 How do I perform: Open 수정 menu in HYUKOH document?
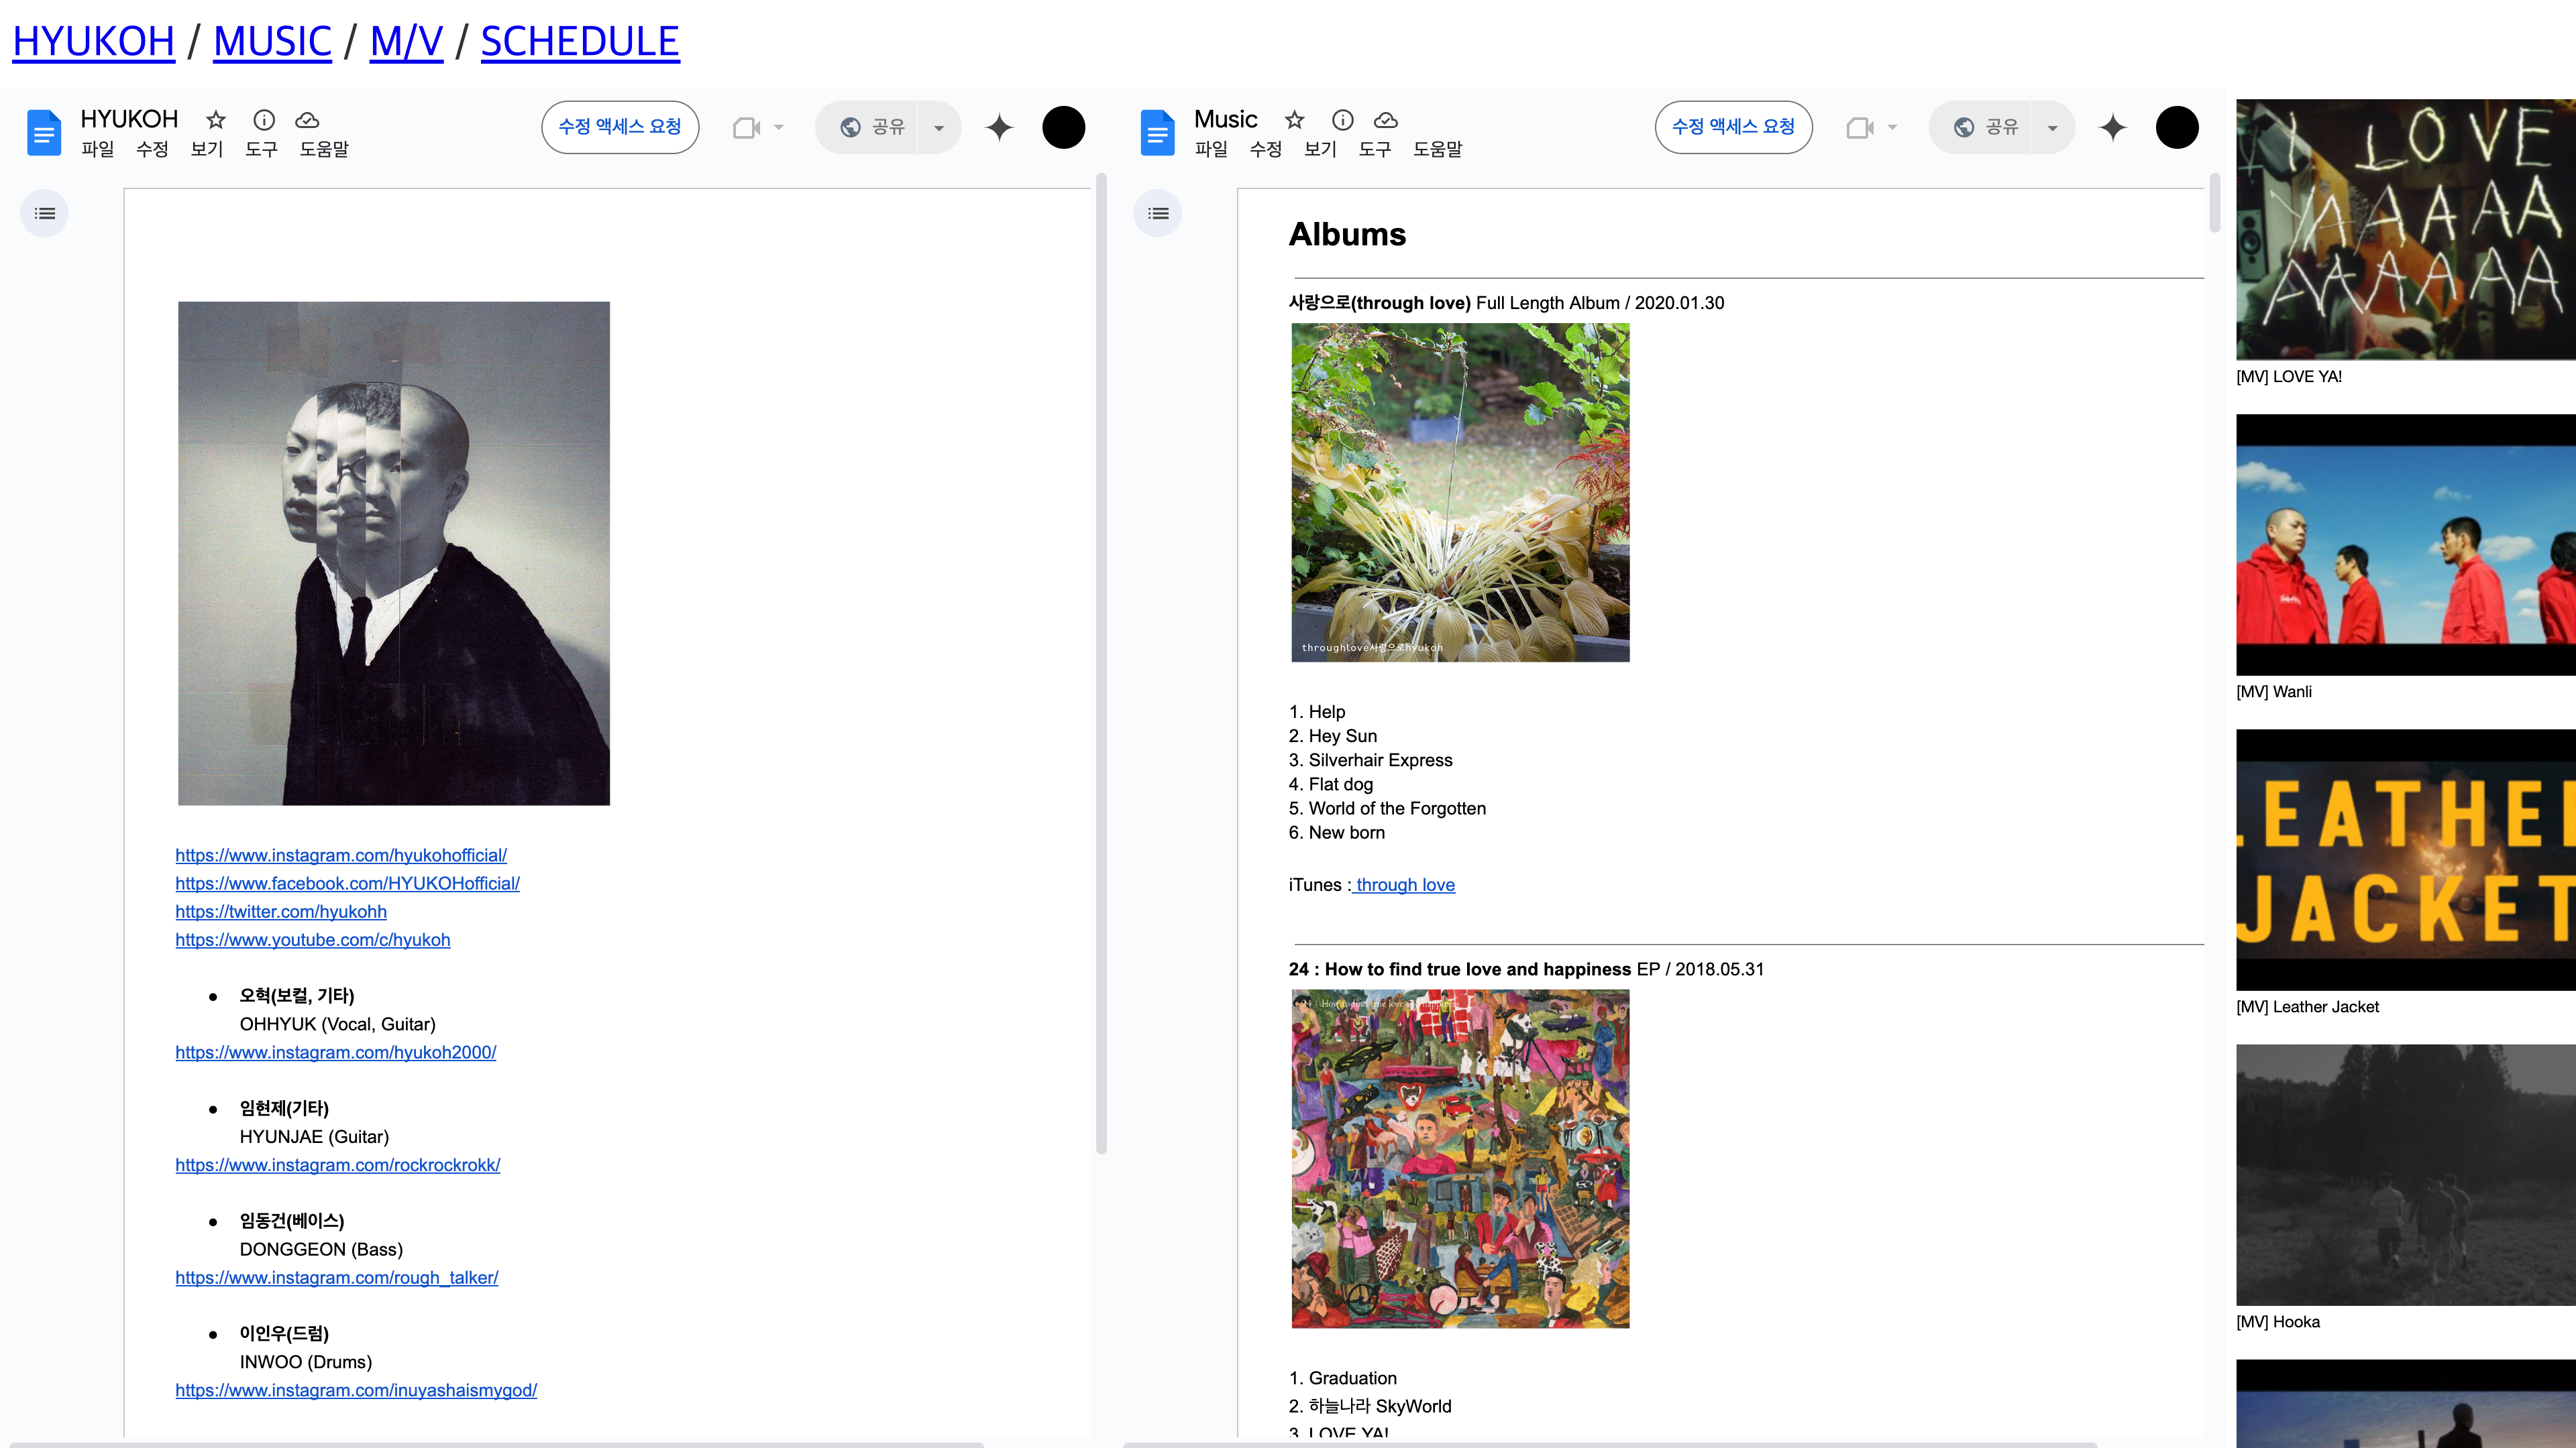tap(152, 149)
